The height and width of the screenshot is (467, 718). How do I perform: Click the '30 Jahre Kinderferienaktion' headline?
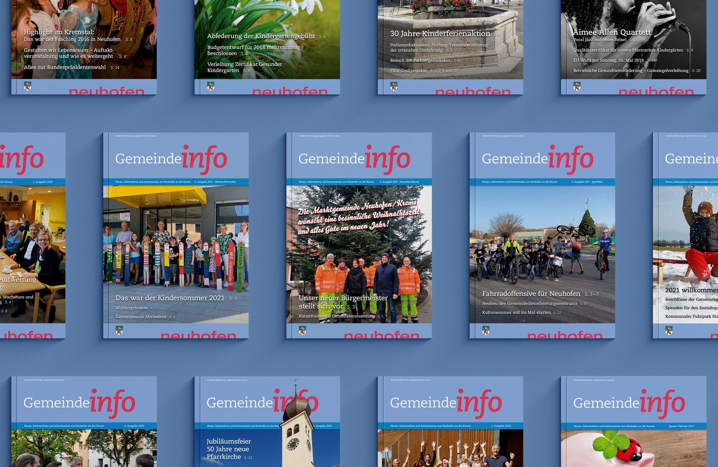pos(440,34)
